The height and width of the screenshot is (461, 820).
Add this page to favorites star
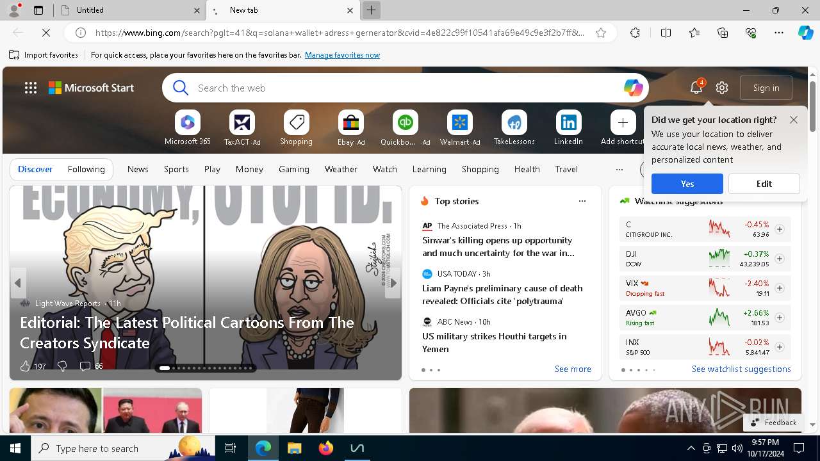pos(601,33)
